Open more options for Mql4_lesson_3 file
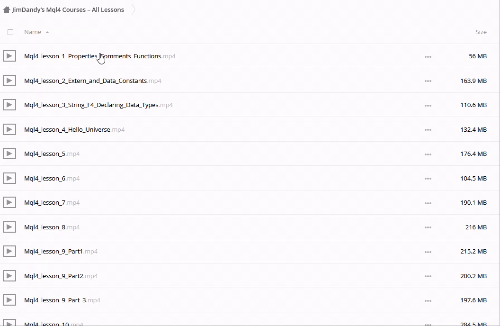The image size is (500, 326). point(428,105)
